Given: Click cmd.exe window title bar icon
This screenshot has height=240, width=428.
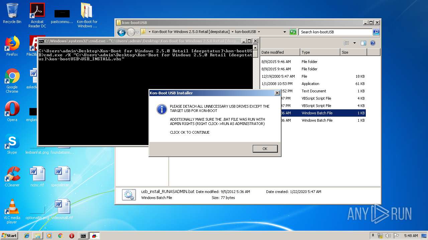Looking at the screenshot, I should point(41,41).
